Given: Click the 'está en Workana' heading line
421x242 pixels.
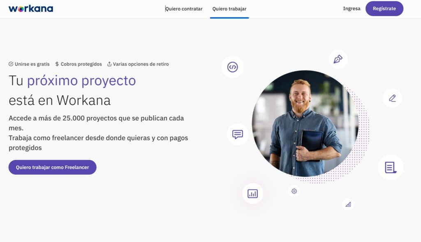Looking at the screenshot, I should coord(60,100).
